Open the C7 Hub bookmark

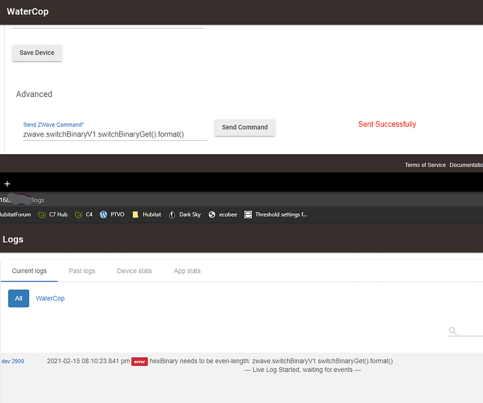(x=53, y=214)
